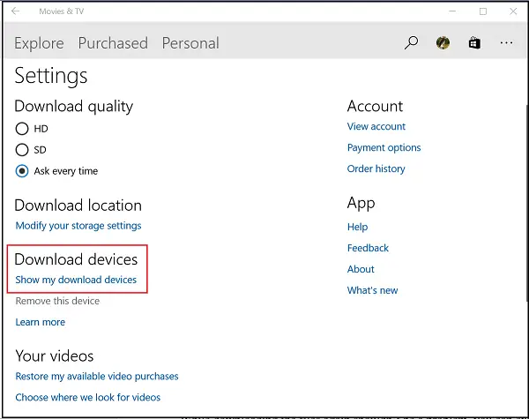
Task: Switch to the Explore tab
Action: pyautogui.click(x=39, y=43)
